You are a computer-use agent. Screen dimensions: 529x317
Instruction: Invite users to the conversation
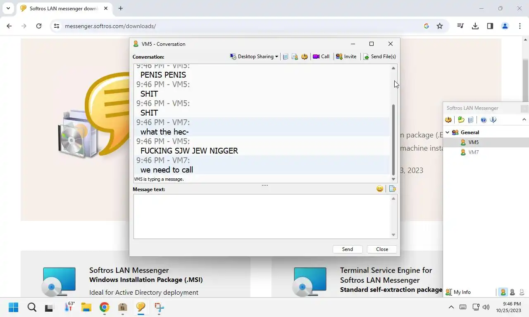point(346,57)
